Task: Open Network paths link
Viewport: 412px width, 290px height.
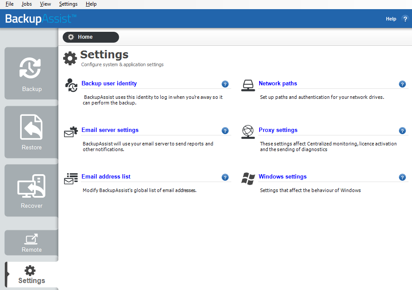Action: tap(278, 83)
